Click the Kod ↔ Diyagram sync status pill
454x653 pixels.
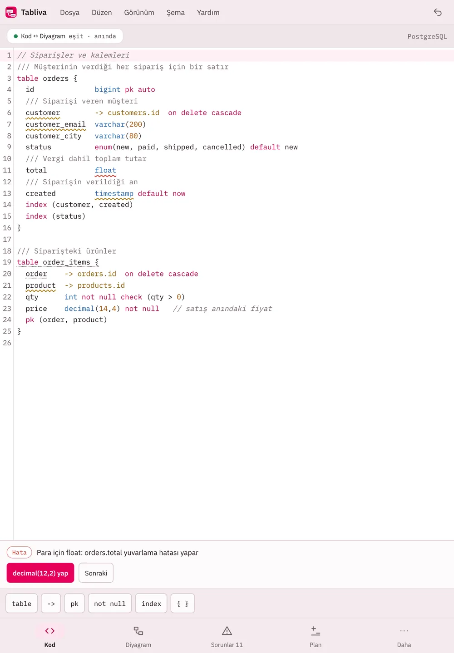tap(65, 36)
